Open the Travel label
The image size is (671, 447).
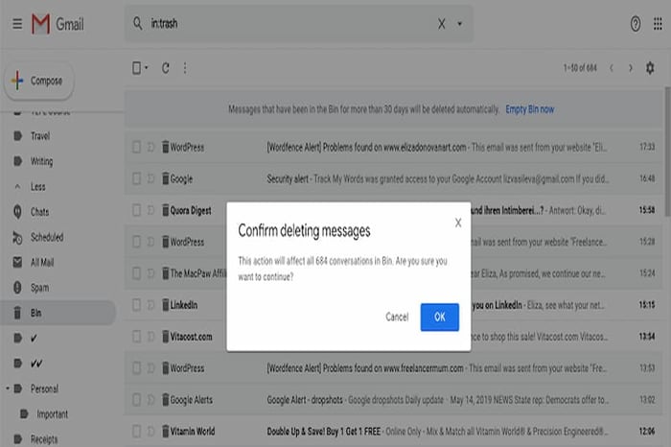tap(40, 136)
